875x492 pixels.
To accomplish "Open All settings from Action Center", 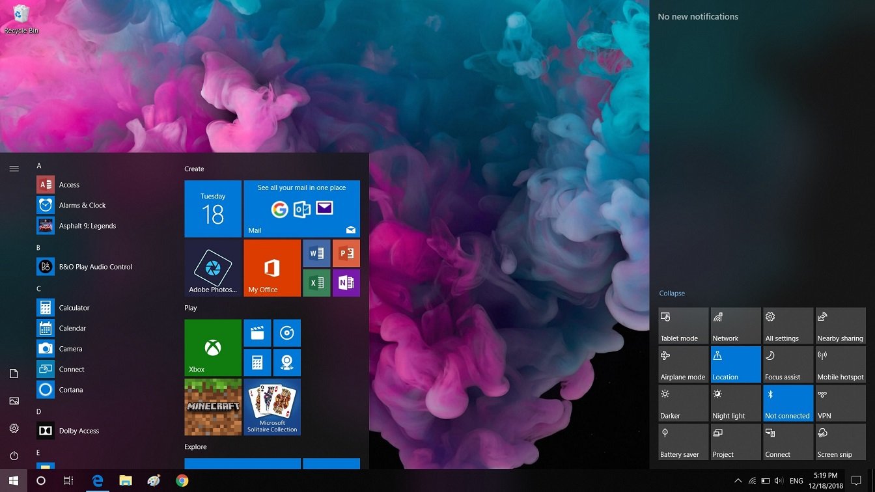I will (x=788, y=325).
